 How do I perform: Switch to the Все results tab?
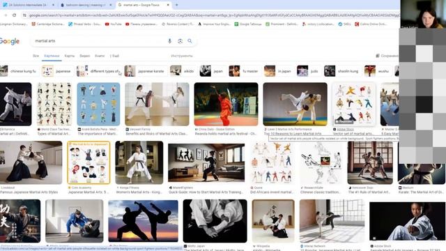click(36, 56)
